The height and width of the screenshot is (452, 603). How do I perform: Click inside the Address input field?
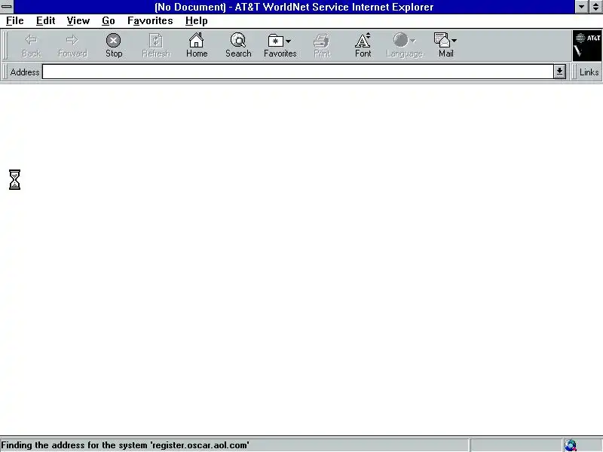298,72
